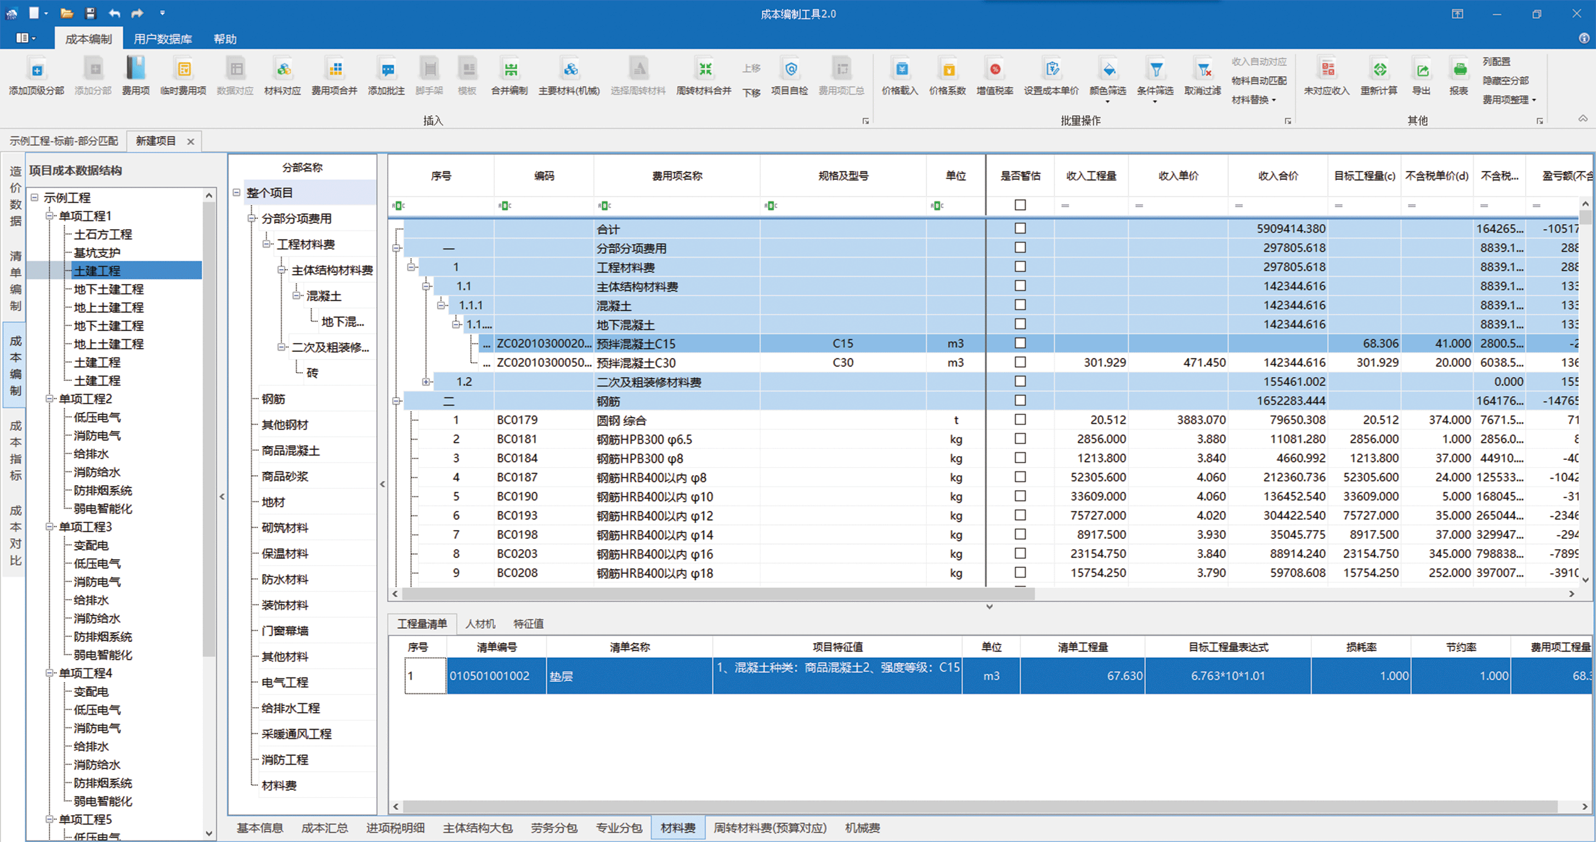Open the 帮助 menu tab
Image resolution: width=1596 pixels, height=842 pixels.
[225, 39]
